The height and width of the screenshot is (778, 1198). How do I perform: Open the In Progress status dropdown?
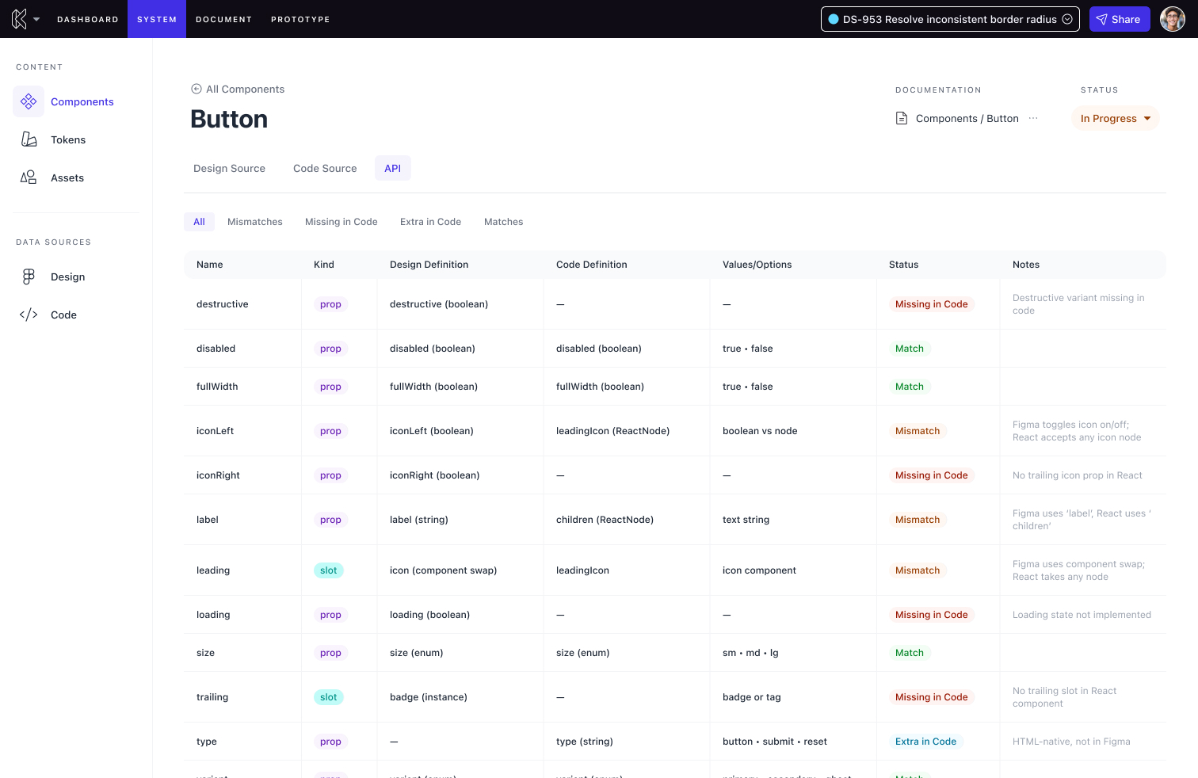pos(1115,118)
